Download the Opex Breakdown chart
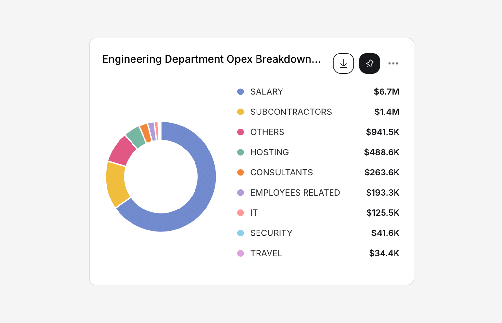This screenshot has height=323, width=502. 343,63
